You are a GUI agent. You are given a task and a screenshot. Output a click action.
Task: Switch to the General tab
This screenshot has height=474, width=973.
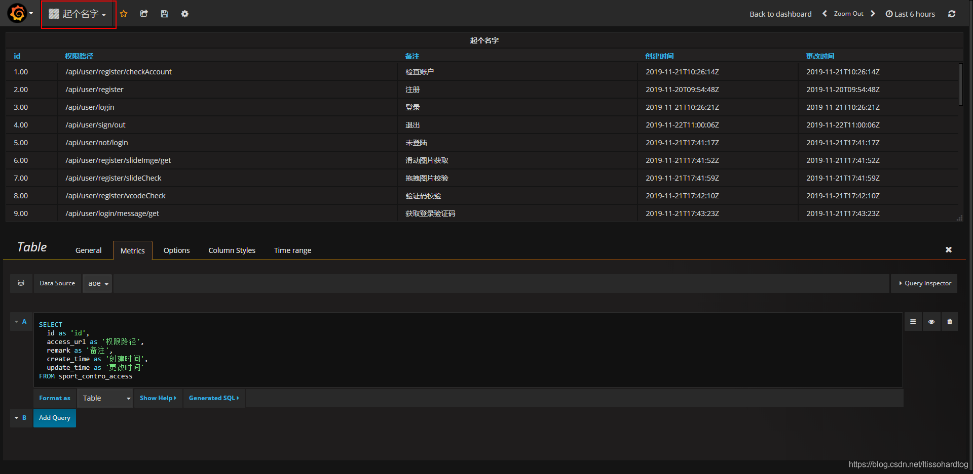pos(89,250)
